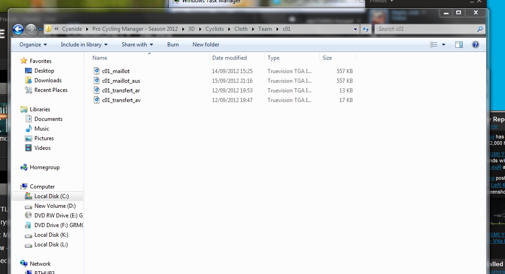Screen dimensions: 505x274
Task: Select Downloads in Favorites
Action: [48, 80]
